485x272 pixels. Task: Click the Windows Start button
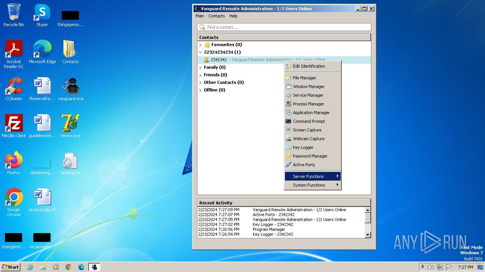(10, 267)
